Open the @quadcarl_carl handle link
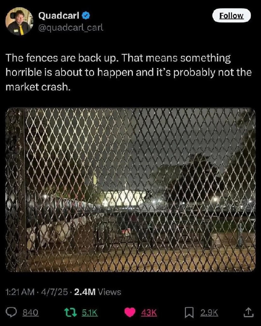The width and height of the screenshot is (261, 326). [x=70, y=28]
